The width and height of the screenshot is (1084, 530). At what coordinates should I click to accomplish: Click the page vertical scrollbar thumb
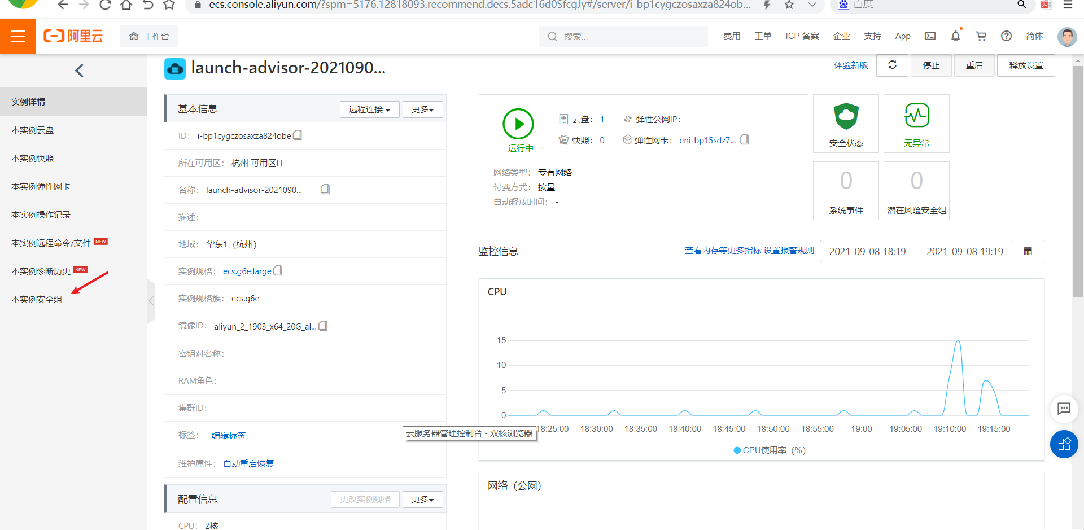[1078, 181]
